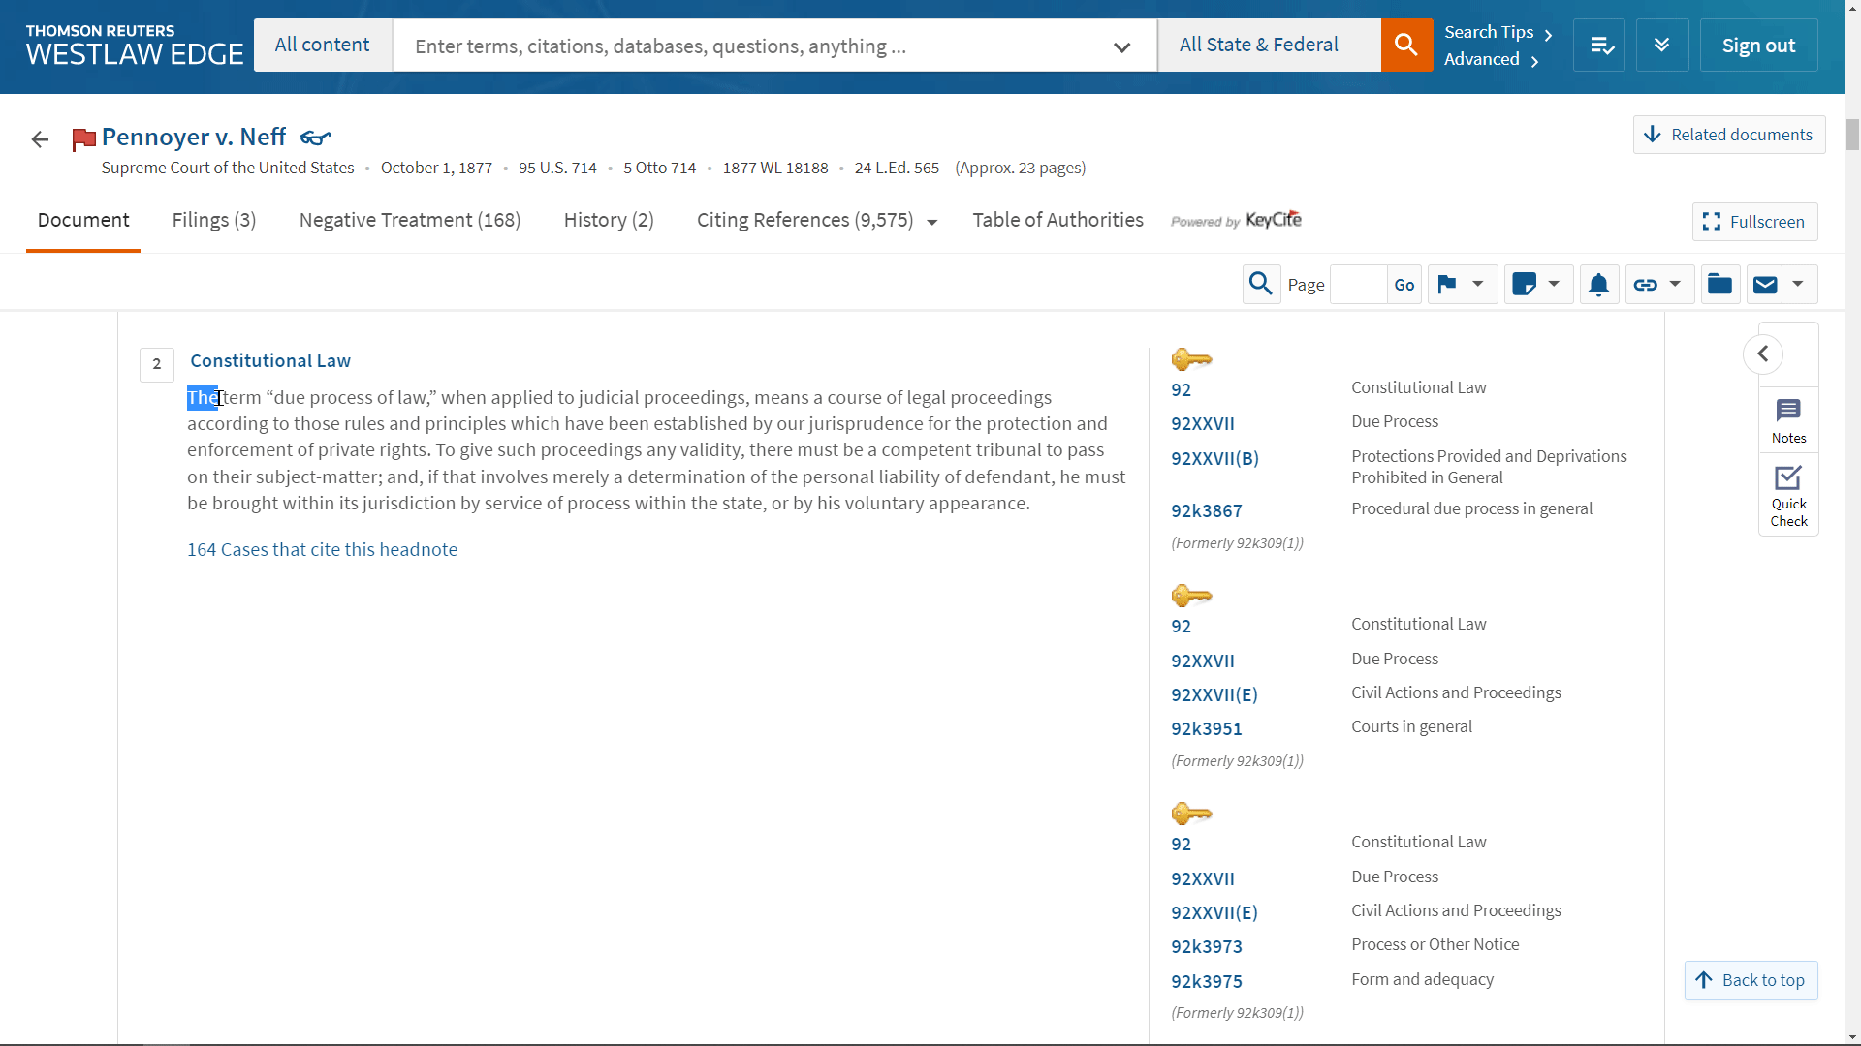
Task: Create a KeyCite alert via bell icon
Action: click(x=1598, y=284)
